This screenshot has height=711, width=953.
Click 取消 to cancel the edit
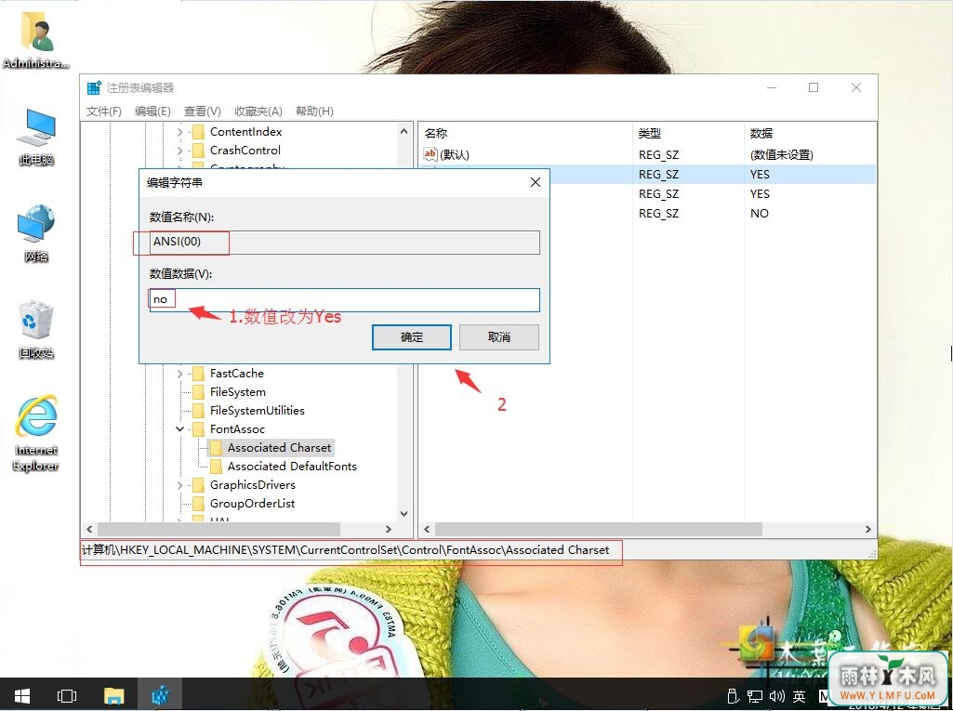(x=499, y=337)
